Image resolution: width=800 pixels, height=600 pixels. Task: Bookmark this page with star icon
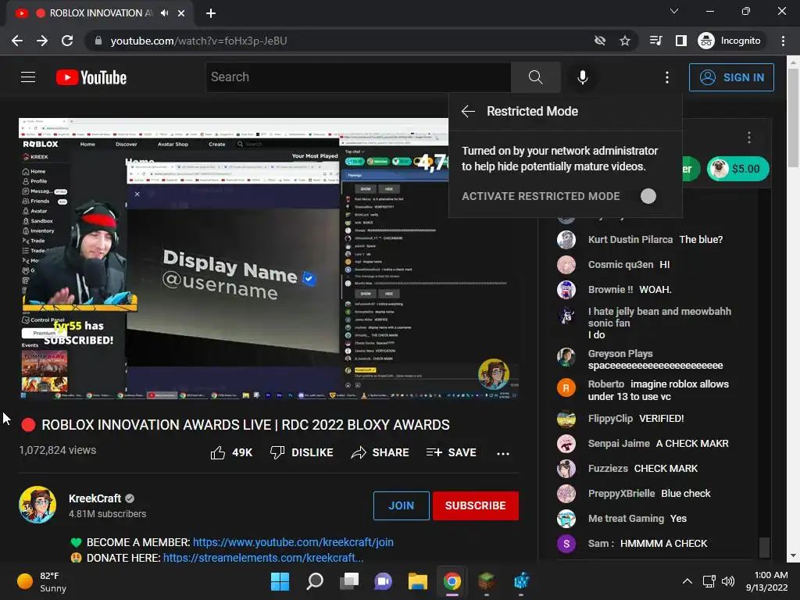click(x=625, y=41)
